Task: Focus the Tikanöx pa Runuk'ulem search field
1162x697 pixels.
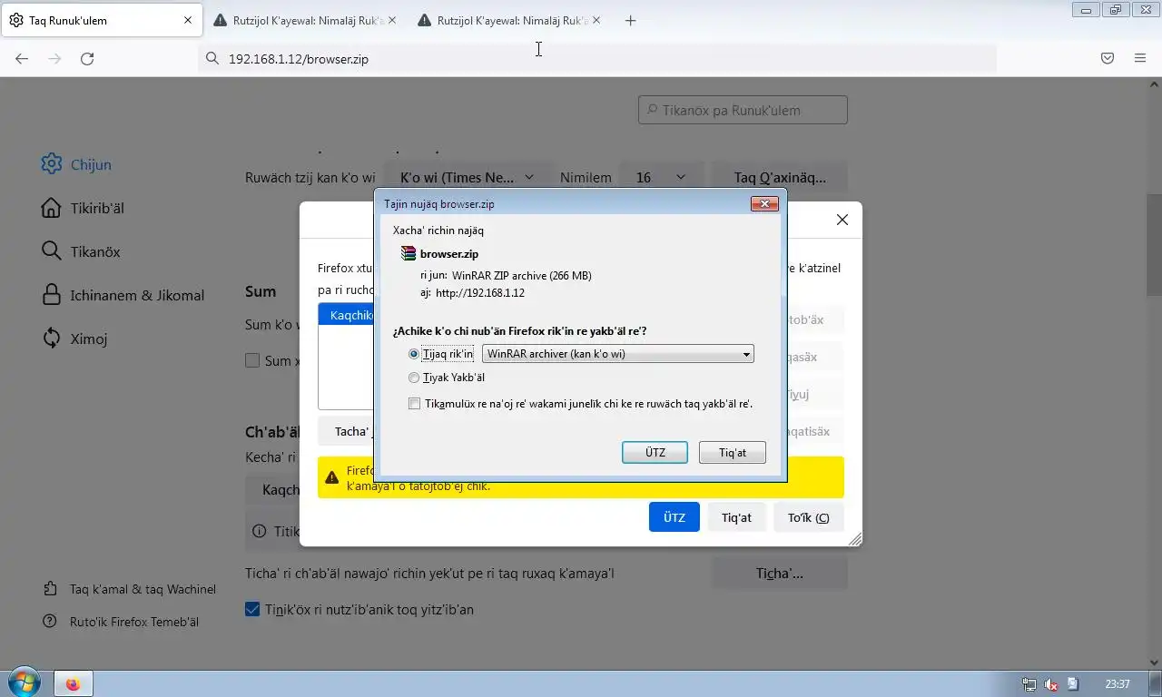Action: coord(743,110)
